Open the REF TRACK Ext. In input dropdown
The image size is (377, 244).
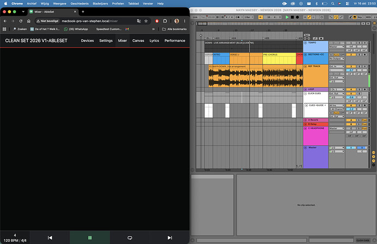pos(337,66)
